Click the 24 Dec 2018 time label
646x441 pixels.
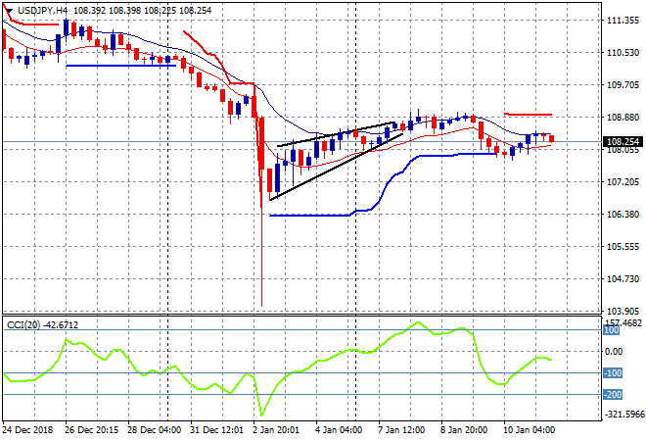click(x=27, y=430)
